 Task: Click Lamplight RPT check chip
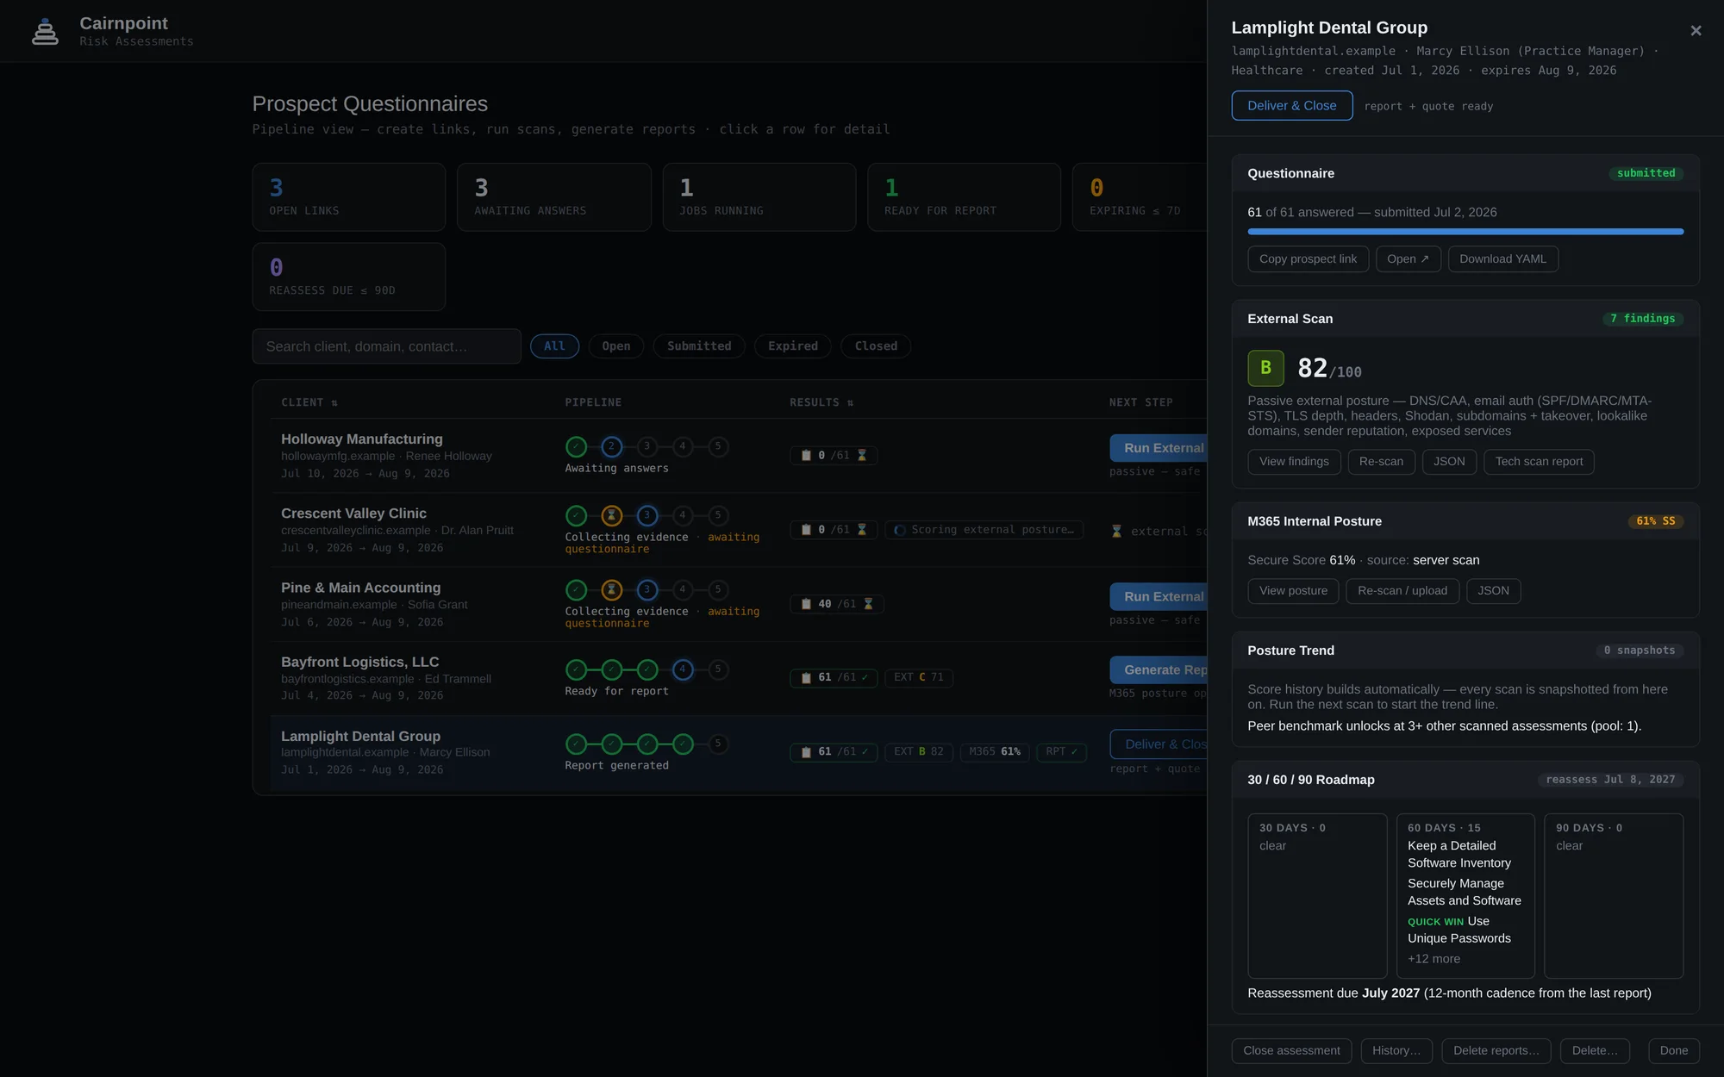(1061, 751)
